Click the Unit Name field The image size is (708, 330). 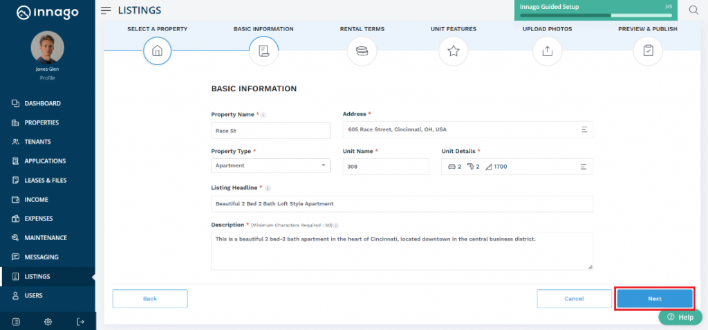[386, 166]
